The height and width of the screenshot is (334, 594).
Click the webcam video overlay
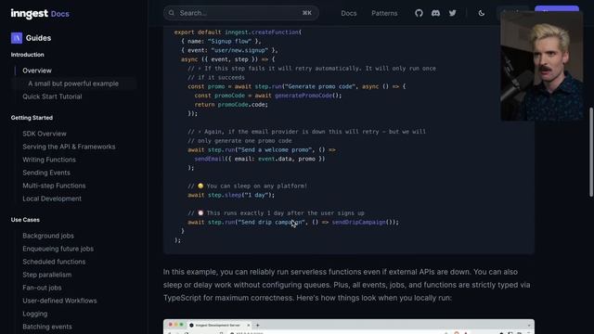pyautogui.click(x=542, y=66)
